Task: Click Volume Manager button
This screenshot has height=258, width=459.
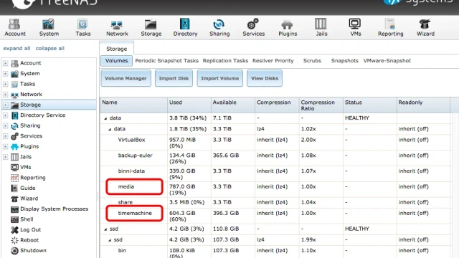Action: [x=126, y=78]
